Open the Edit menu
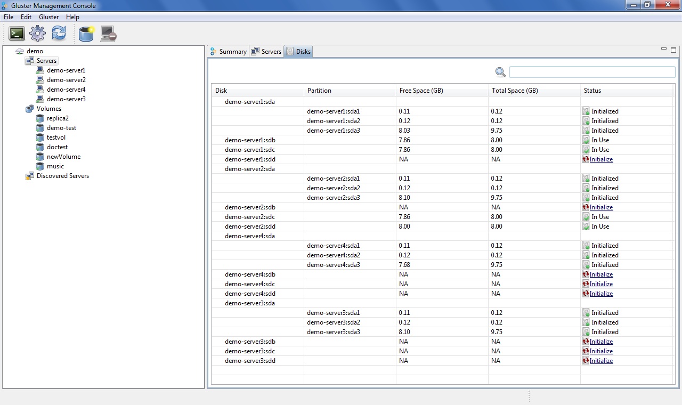Screen dimensions: 682x405 tap(26, 17)
